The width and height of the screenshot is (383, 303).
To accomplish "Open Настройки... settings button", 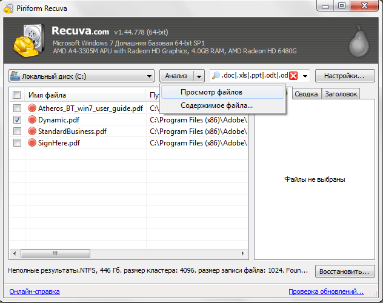I will 345,76.
